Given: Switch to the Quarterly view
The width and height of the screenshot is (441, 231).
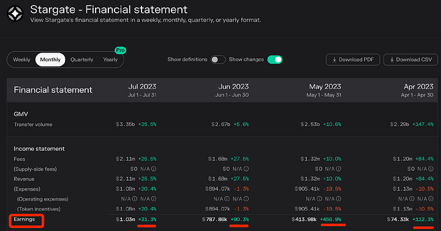Looking at the screenshot, I should [82, 59].
